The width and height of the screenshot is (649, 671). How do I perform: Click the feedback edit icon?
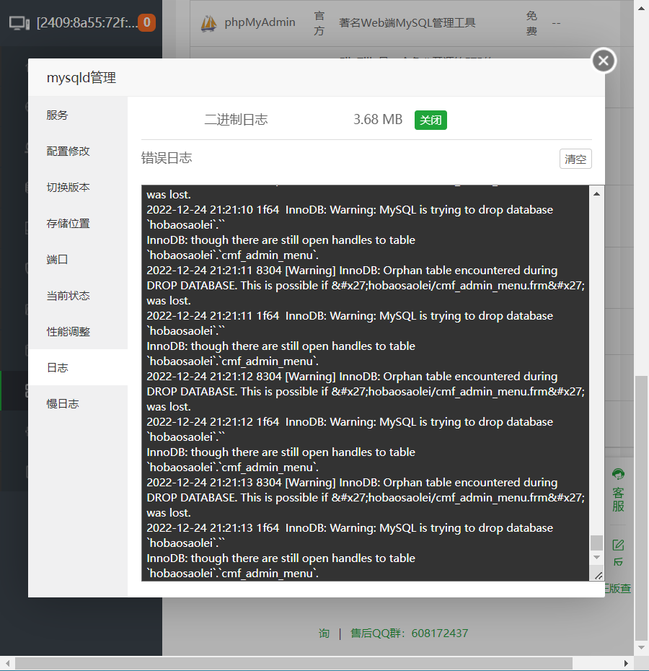tap(618, 545)
